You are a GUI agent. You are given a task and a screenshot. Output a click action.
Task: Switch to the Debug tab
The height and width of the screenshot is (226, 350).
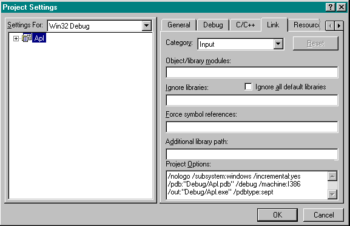click(x=213, y=25)
